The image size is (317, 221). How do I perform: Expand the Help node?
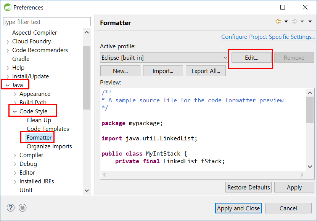pyautogui.click(x=8, y=68)
